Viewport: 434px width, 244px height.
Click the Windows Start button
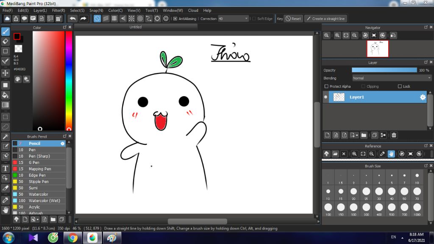pos(8,238)
